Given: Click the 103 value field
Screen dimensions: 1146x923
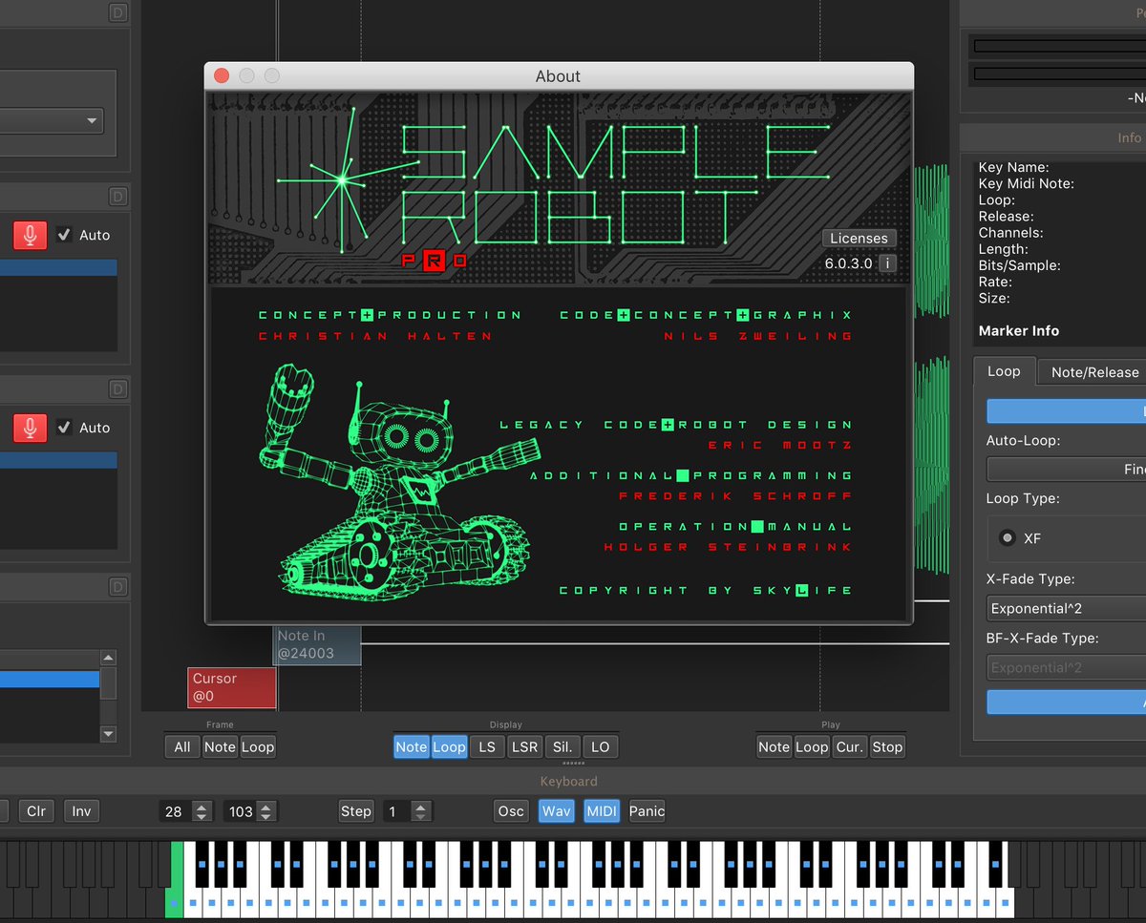Looking at the screenshot, I should click(x=241, y=811).
